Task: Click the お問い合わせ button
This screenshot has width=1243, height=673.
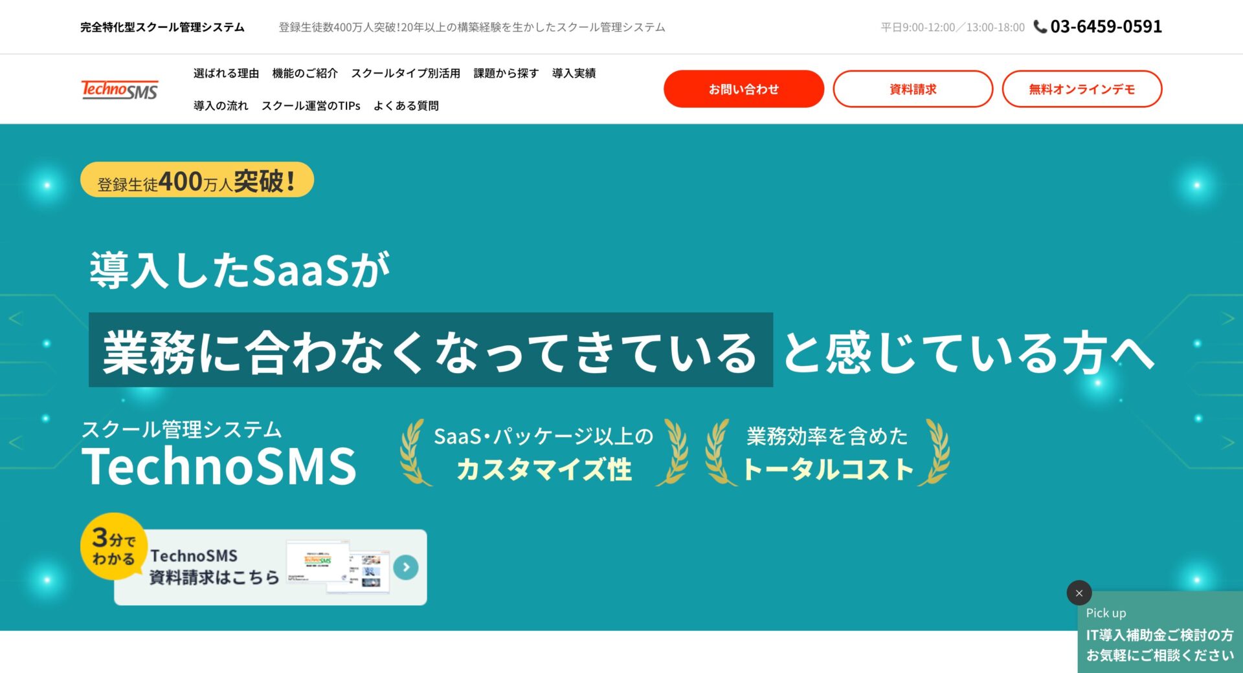Action: point(743,89)
